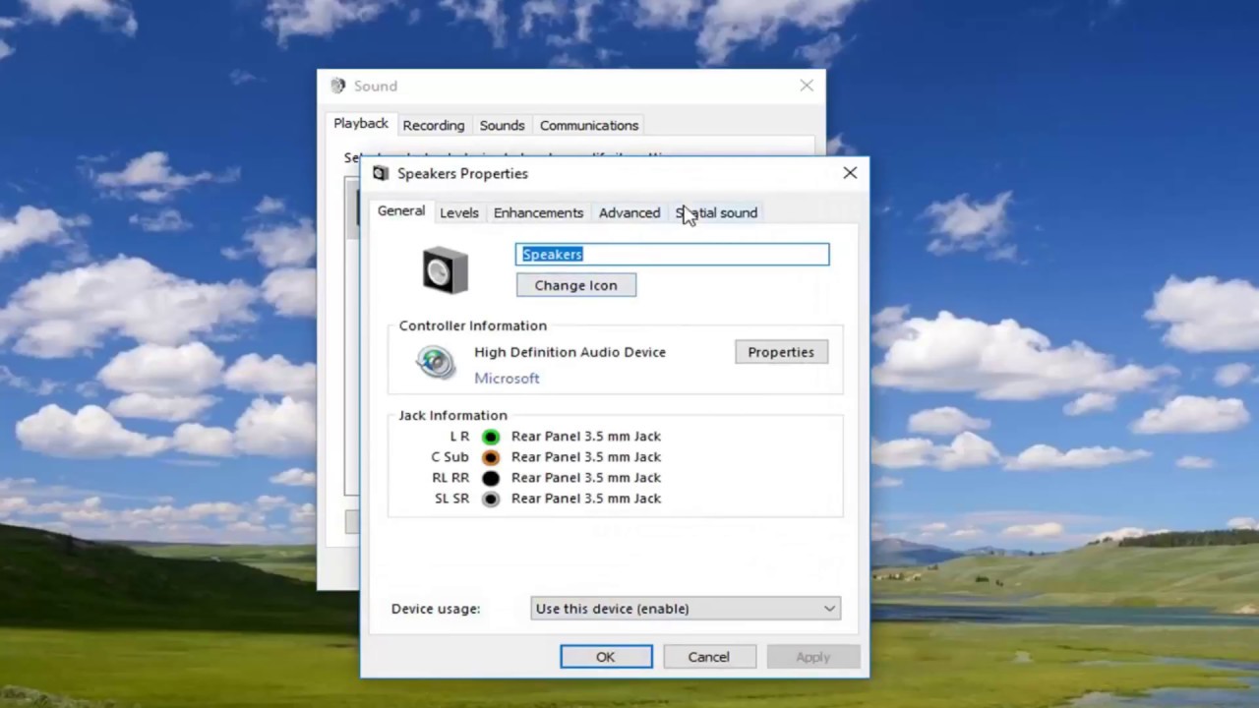Click the Microsoft manufacturer text

[507, 379]
